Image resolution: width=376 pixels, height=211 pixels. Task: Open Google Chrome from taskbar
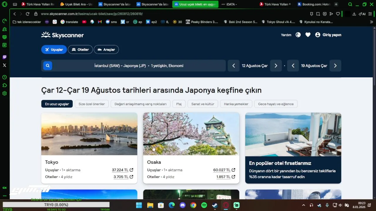tap(193, 205)
